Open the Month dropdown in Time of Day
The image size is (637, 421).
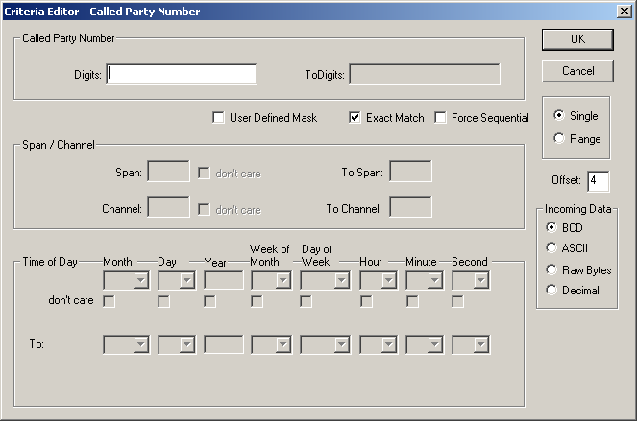coord(141,280)
